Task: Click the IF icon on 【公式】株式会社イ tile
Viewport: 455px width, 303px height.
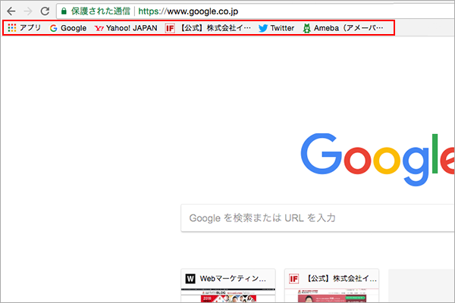Action: coord(293,279)
